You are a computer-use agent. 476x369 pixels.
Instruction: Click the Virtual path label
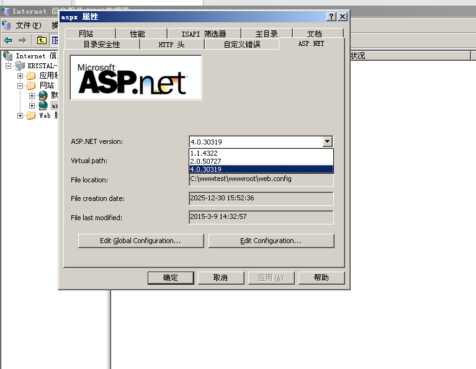coord(89,161)
